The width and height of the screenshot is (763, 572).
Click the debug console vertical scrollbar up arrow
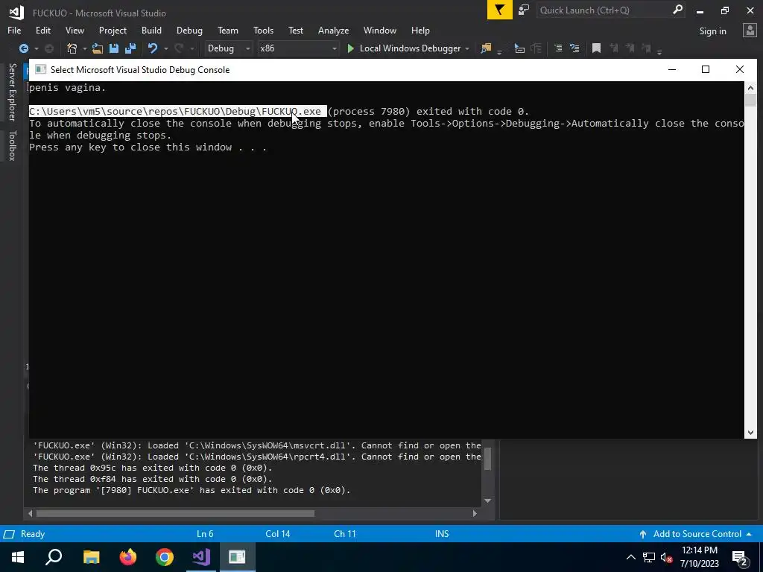tap(750, 88)
